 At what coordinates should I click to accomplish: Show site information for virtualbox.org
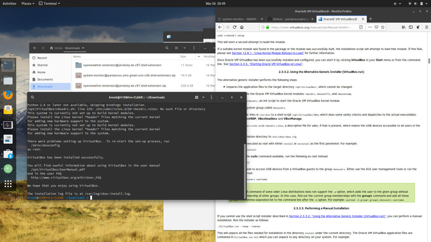pyautogui.click(x=263, y=27)
